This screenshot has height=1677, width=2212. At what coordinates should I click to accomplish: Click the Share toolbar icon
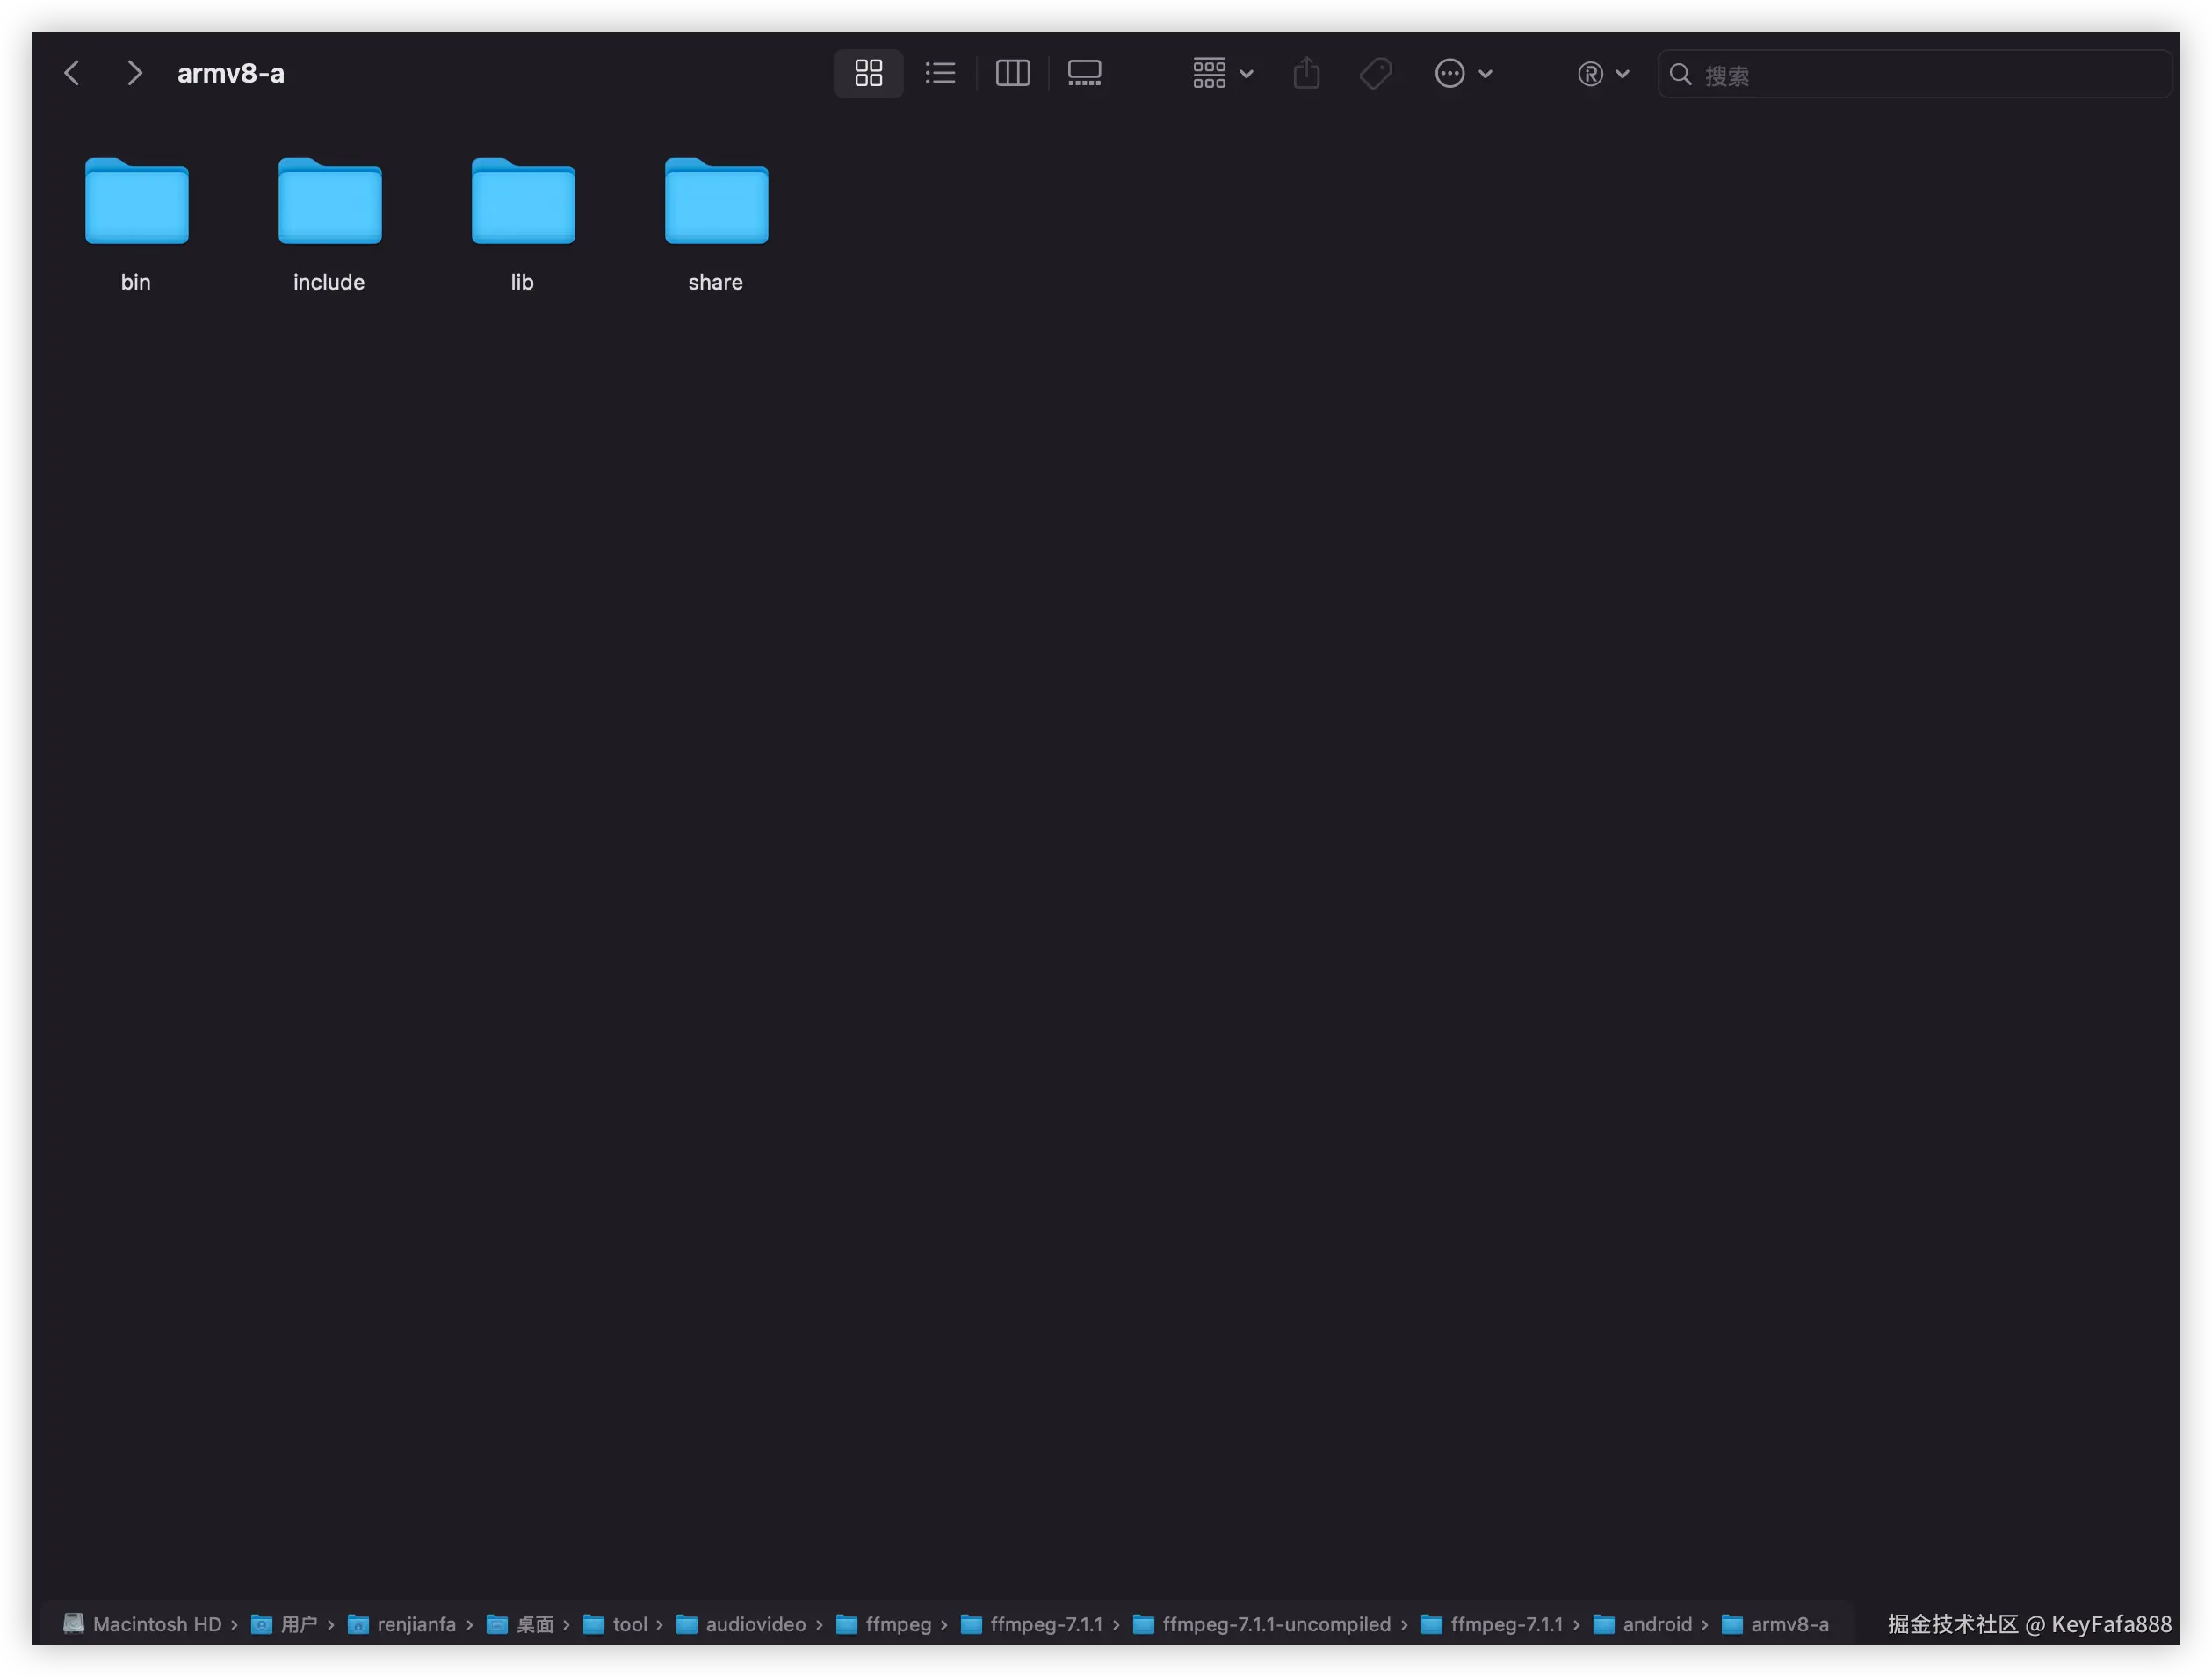pyautogui.click(x=1306, y=73)
